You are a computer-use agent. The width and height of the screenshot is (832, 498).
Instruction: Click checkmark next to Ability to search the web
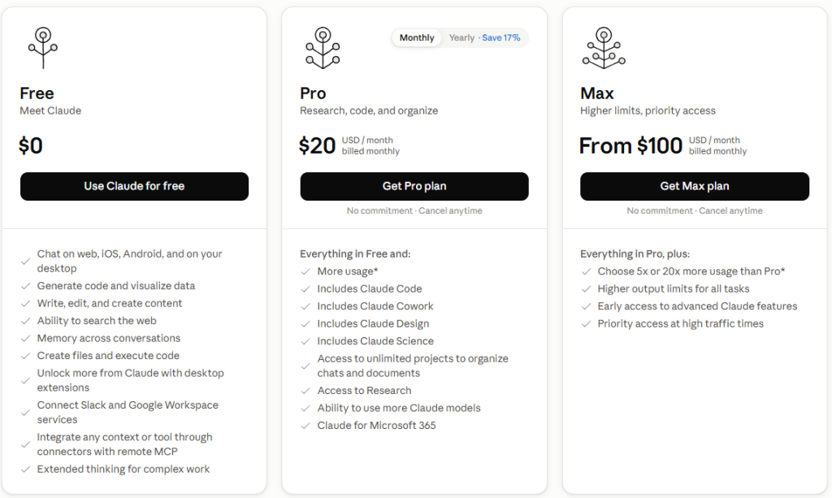[x=25, y=321]
